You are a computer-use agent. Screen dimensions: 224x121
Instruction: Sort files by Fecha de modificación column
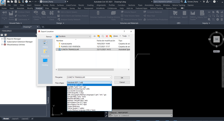point(106,41)
